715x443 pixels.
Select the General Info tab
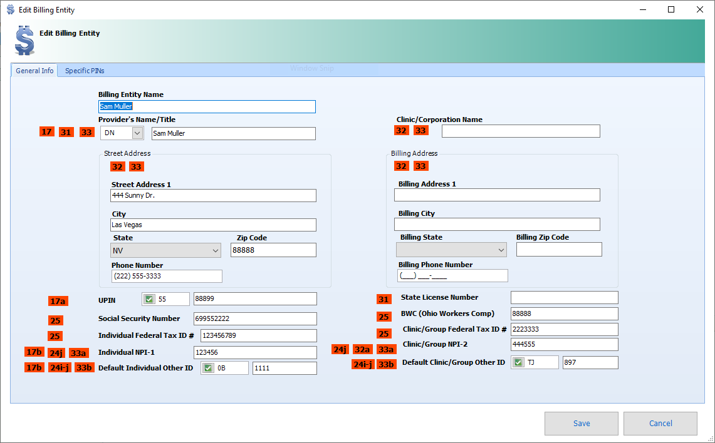click(34, 71)
